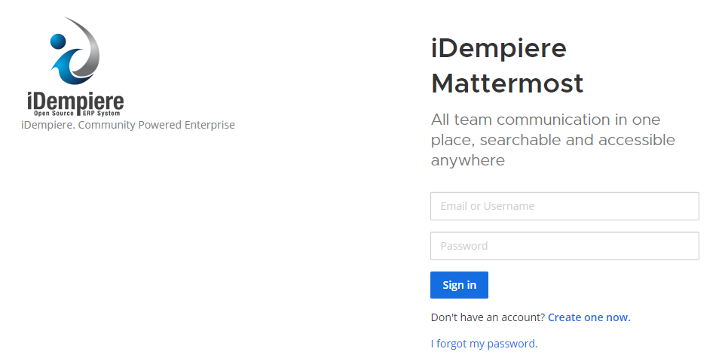Focus the Email or Username field

click(564, 206)
